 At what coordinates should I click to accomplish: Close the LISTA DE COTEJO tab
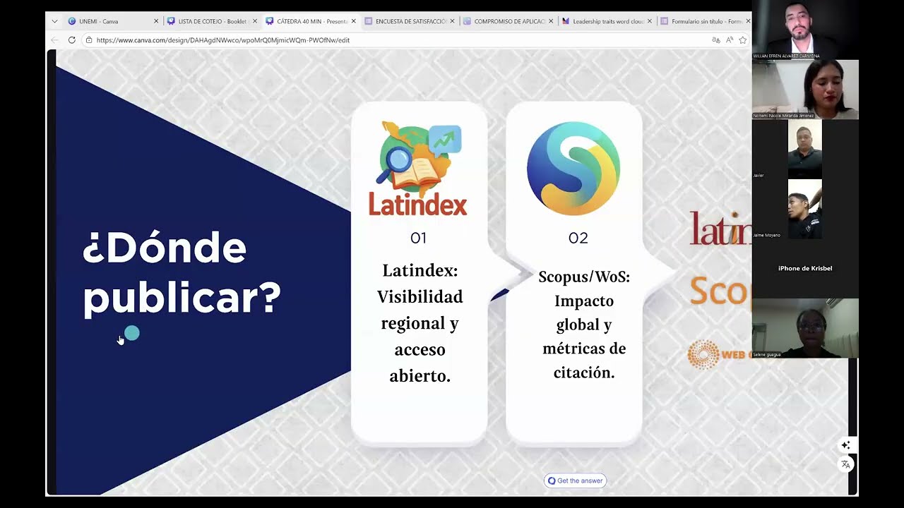coord(255,21)
